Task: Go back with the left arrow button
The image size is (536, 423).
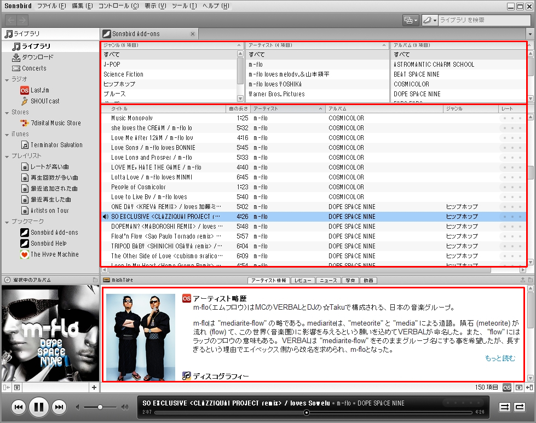Action: pyautogui.click(x=11, y=20)
